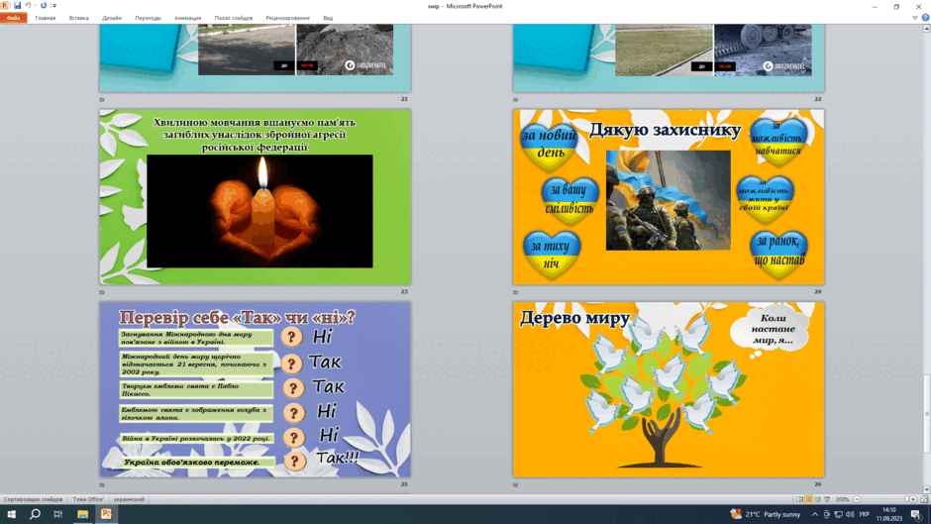Open Windows Search from taskbar
The image size is (931, 524).
pyautogui.click(x=35, y=514)
